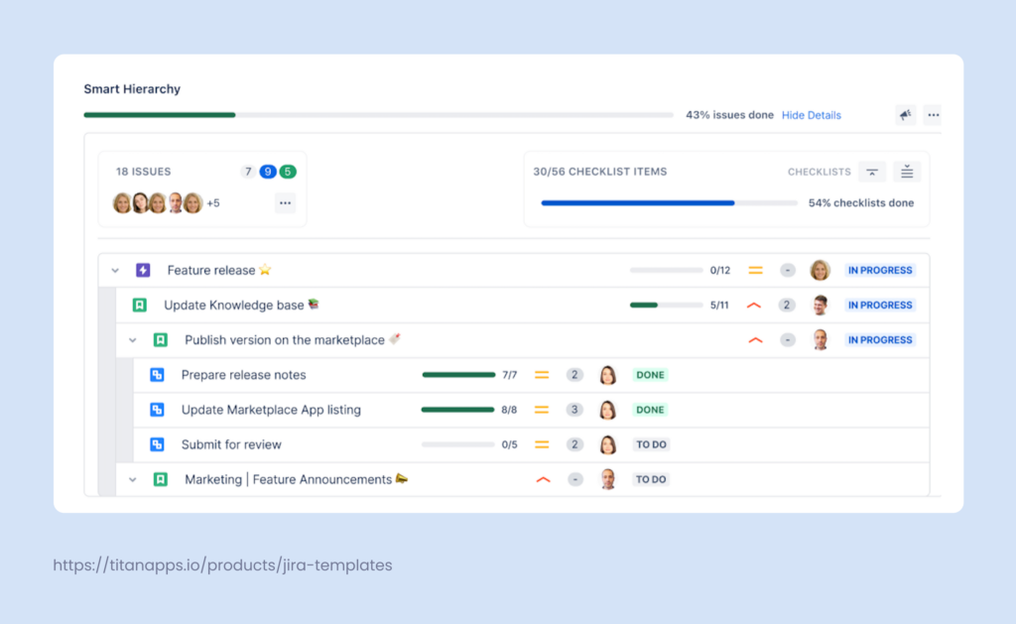
Task: Click the megaphone announcement icon
Action: (x=905, y=115)
